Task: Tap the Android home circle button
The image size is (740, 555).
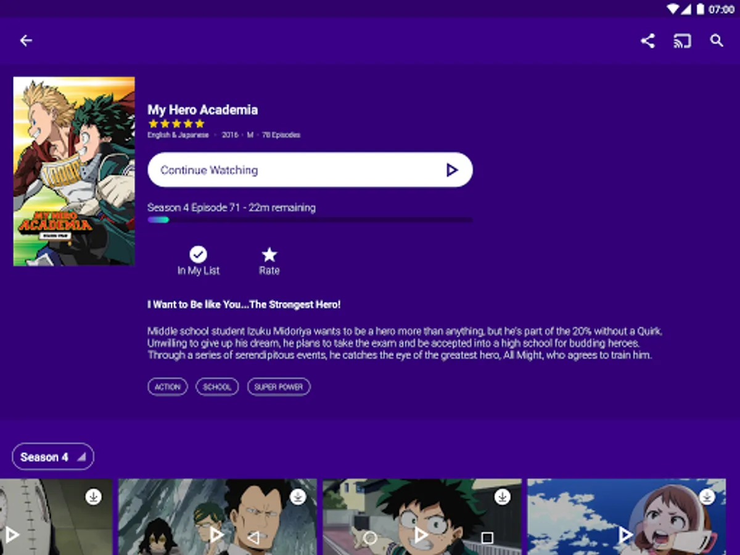Action: (x=370, y=538)
